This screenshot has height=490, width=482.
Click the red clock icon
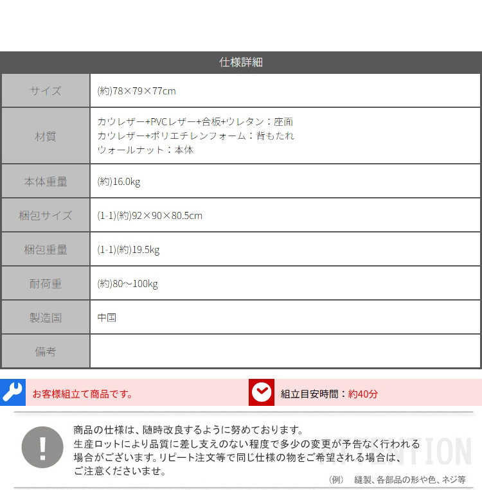(262, 392)
